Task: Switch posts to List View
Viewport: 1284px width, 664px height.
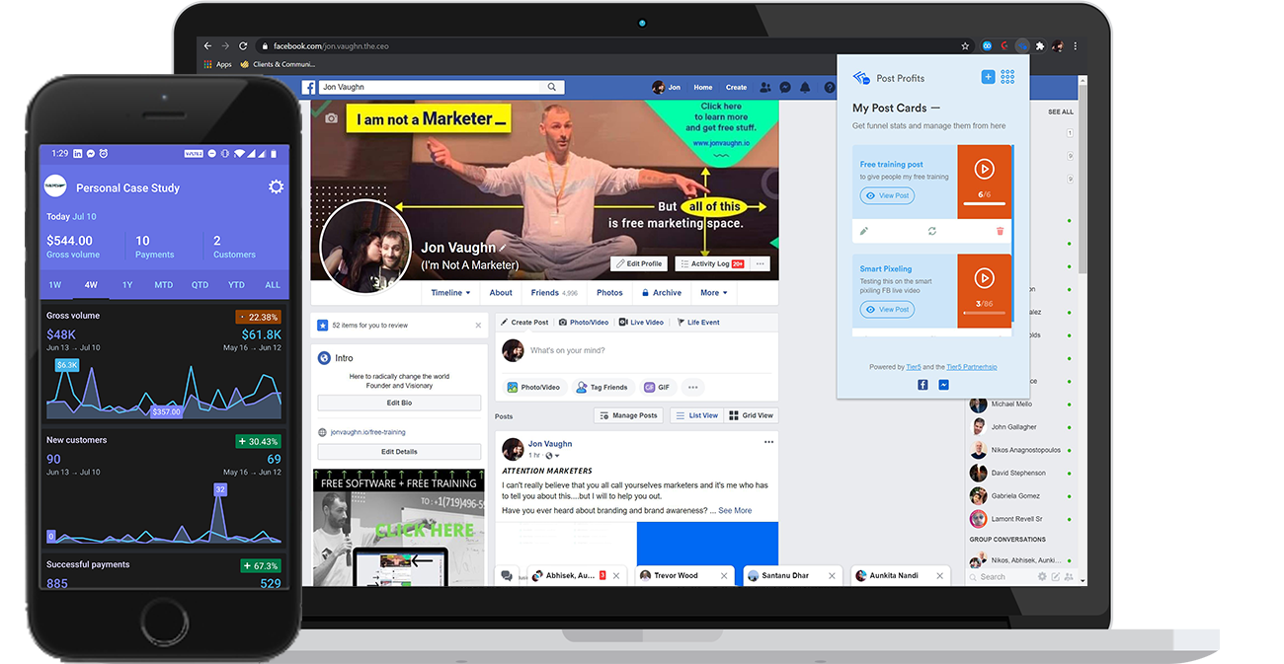Action: click(696, 415)
